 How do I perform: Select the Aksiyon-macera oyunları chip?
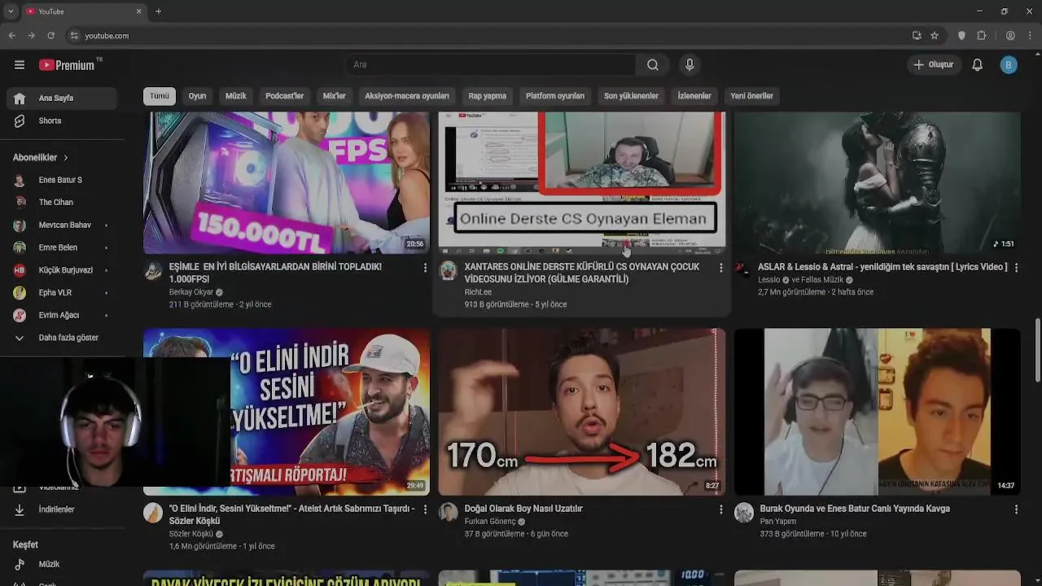click(407, 96)
